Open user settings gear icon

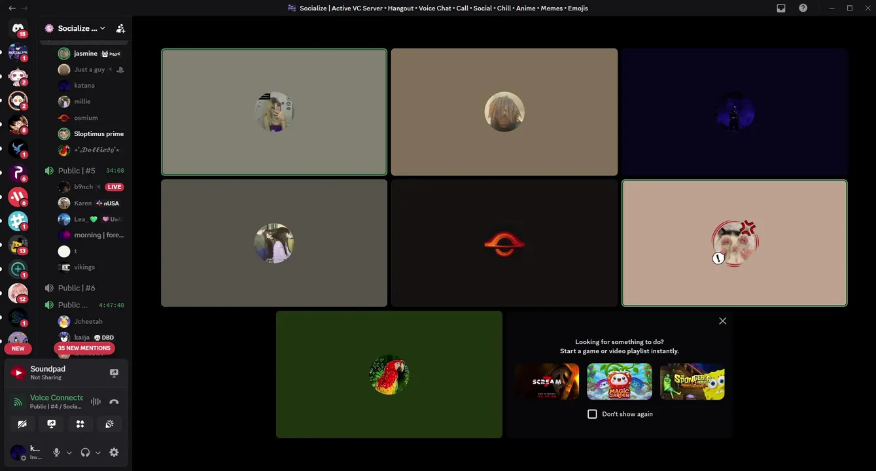point(114,452)
